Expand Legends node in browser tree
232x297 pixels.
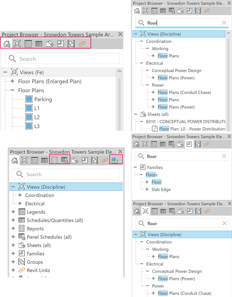pyautogui.click(x=13, y=212)
